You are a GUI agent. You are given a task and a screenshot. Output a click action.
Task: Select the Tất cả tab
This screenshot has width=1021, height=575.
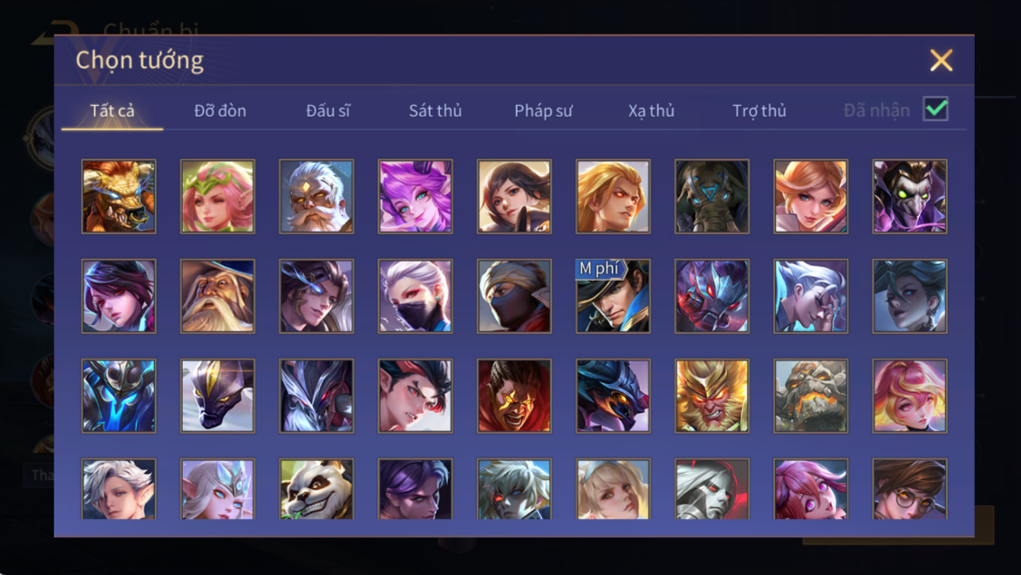(112, 110)
